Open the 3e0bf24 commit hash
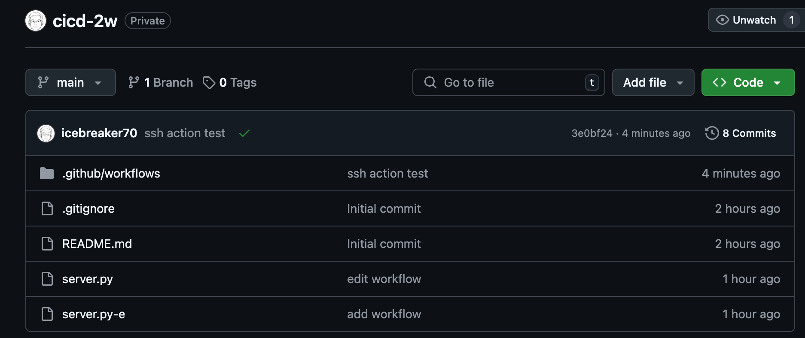 [x=592, y=133]
